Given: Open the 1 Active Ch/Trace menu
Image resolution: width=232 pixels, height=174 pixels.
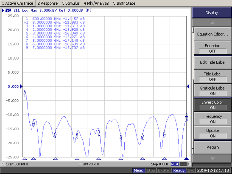Looking at the screenshot, I should coord(18,3).
